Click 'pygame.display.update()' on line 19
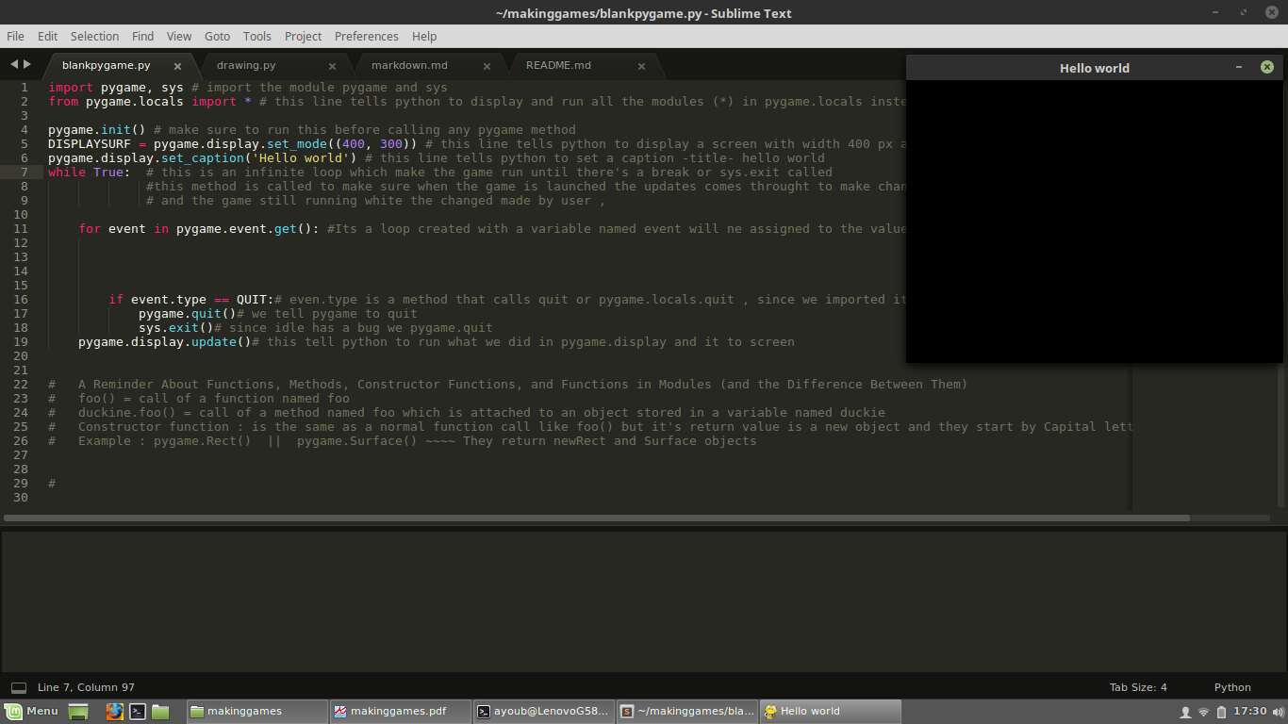 pos(165,341)
